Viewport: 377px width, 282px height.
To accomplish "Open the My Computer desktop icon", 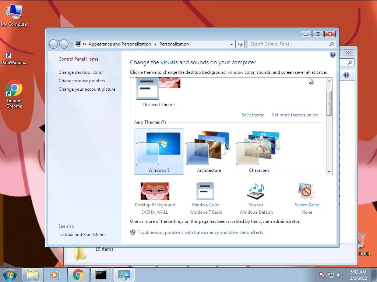I will tap(14, 15).
